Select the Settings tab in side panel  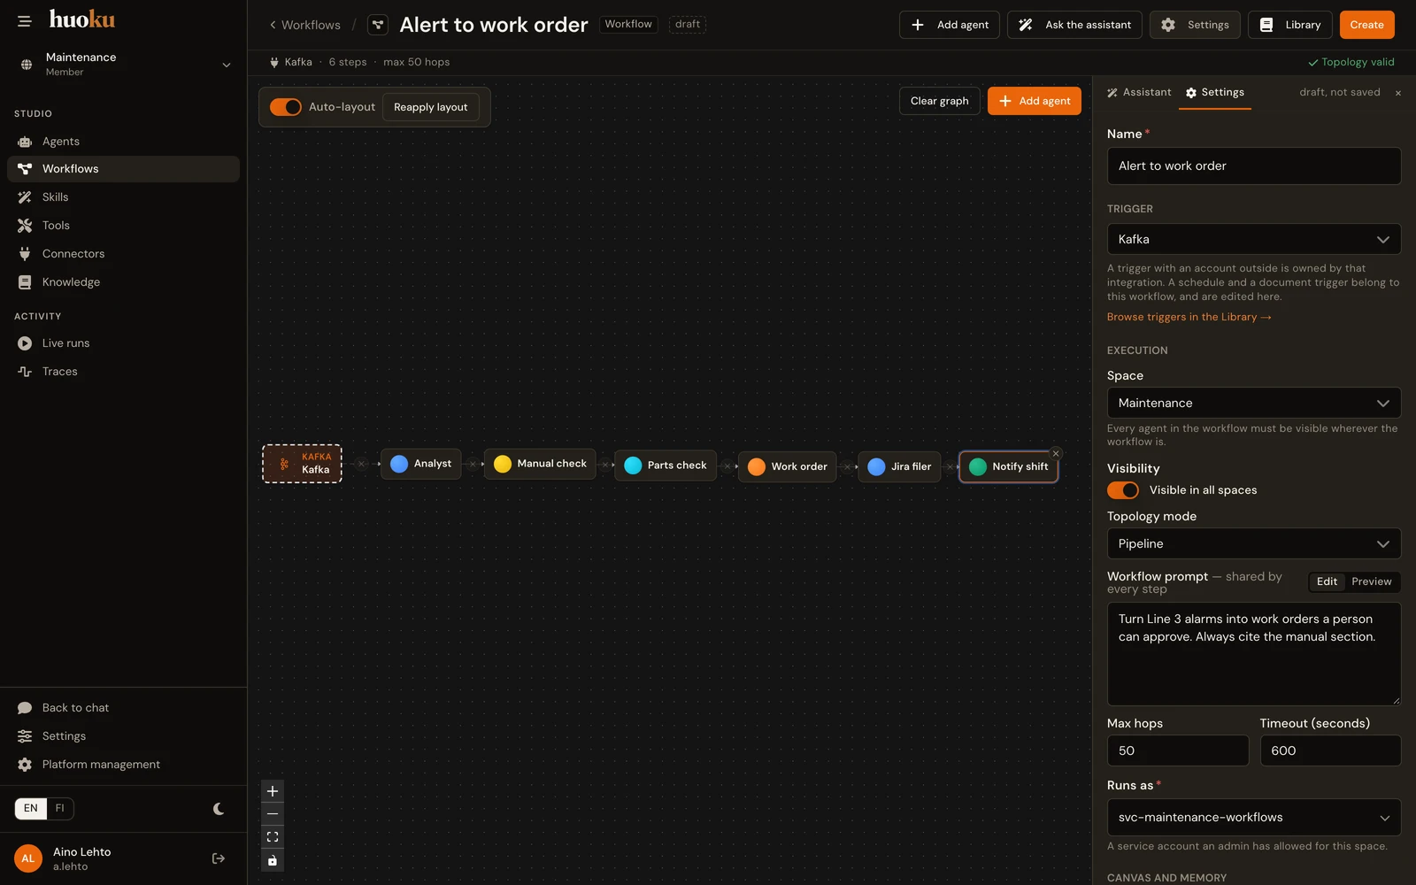(1214, 93)
